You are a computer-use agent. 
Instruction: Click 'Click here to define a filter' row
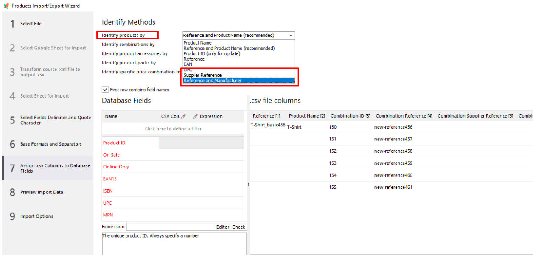coord(173,129)
